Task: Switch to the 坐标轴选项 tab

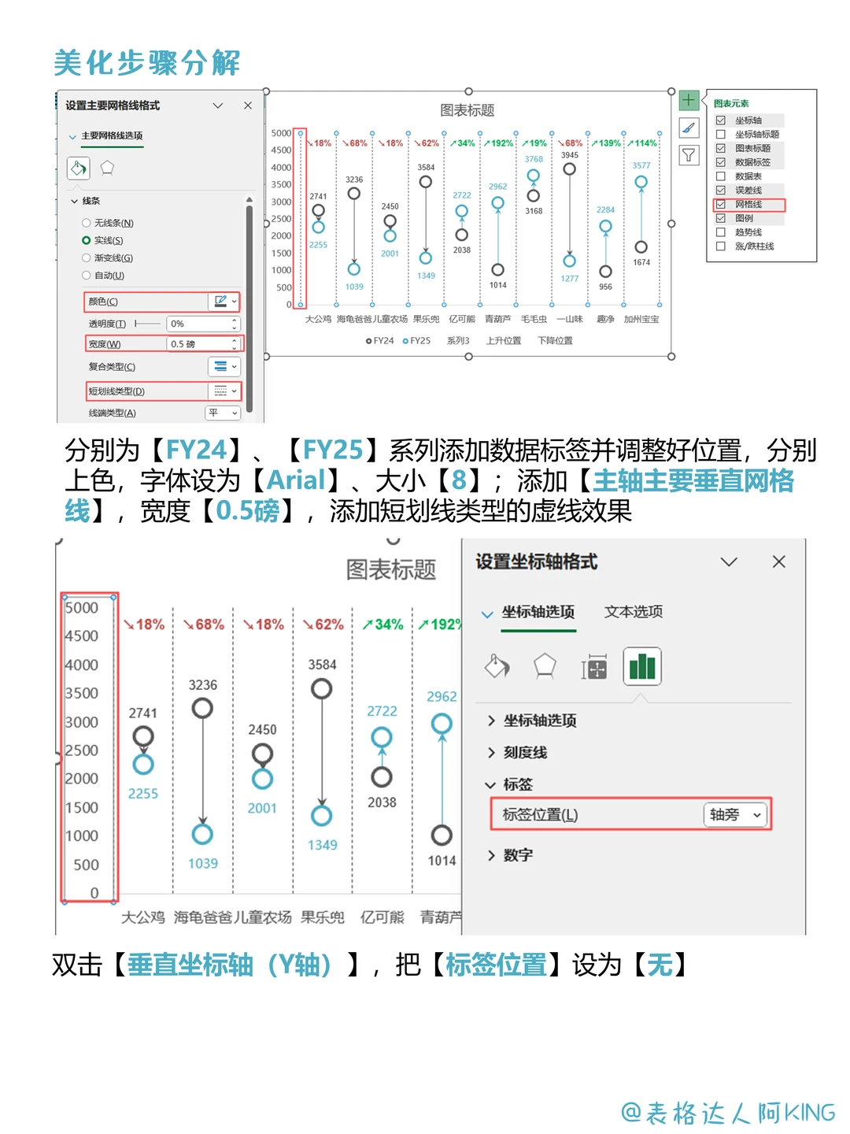Action: tap(538, 612)
